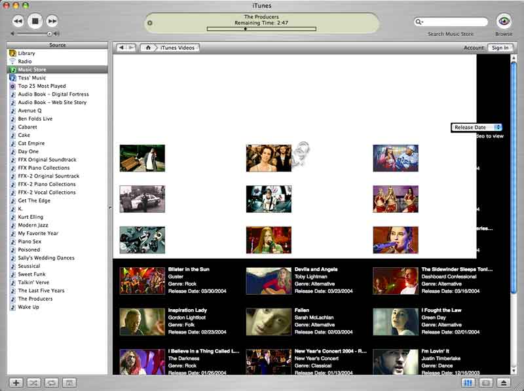The image size is (524, 391).
Task: Select Radio in Source list
Action: (58, 62)
